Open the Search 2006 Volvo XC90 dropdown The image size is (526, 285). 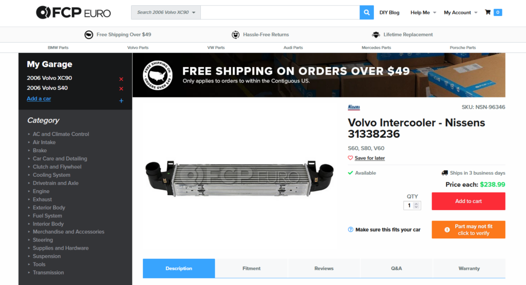[x=166, y=12]
